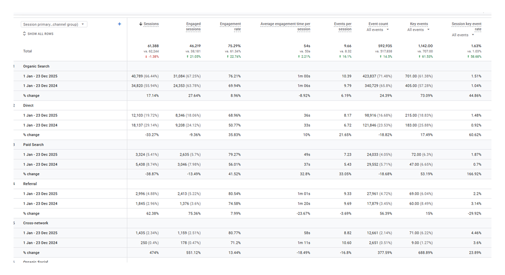The width and height of the screenshot is (505, 275).
Task: Click the Event count column header
Action: pyautogui.click(x=378, y=24)
